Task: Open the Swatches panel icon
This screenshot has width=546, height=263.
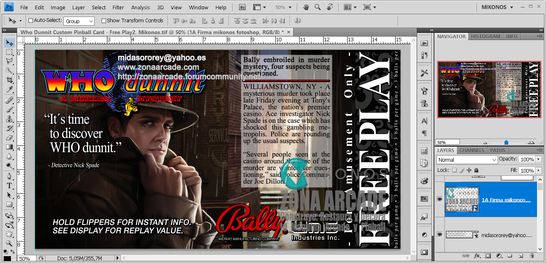Action: click(424, 199)
